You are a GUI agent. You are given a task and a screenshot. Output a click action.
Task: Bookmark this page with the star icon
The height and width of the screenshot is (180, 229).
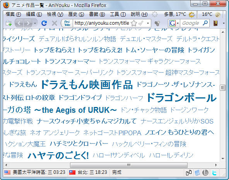coord(133,23)
